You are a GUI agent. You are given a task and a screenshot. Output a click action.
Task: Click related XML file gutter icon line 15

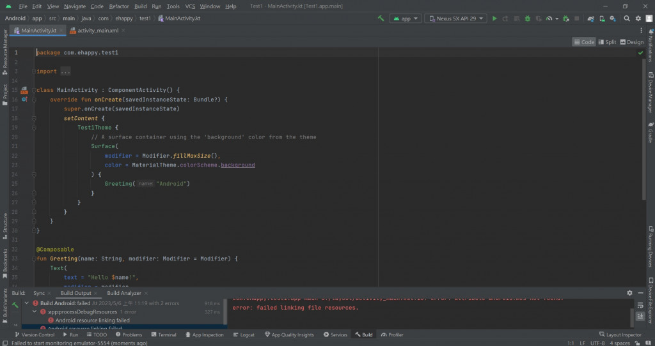(24, 90)
